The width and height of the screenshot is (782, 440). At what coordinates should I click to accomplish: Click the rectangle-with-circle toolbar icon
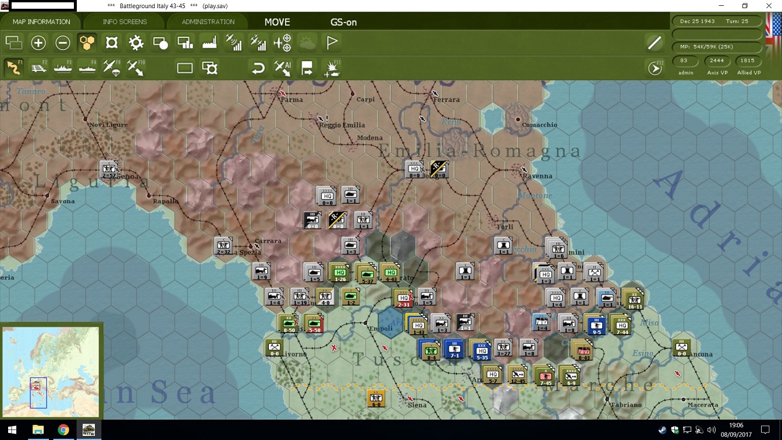161,42
